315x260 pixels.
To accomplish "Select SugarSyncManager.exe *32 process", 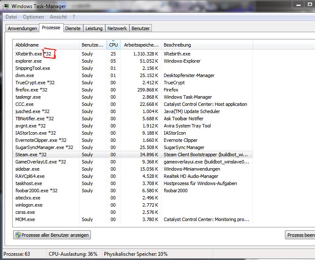I will [x=133, y=147].
